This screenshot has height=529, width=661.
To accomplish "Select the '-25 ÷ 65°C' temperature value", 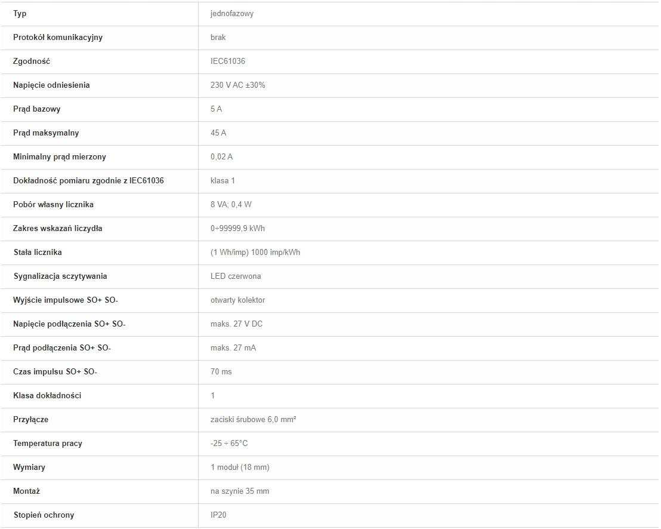I will click(x=229, y=444).
